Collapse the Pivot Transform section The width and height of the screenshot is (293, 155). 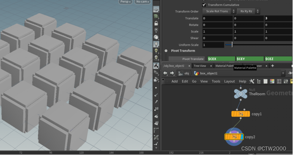click(x=166, y=51)
